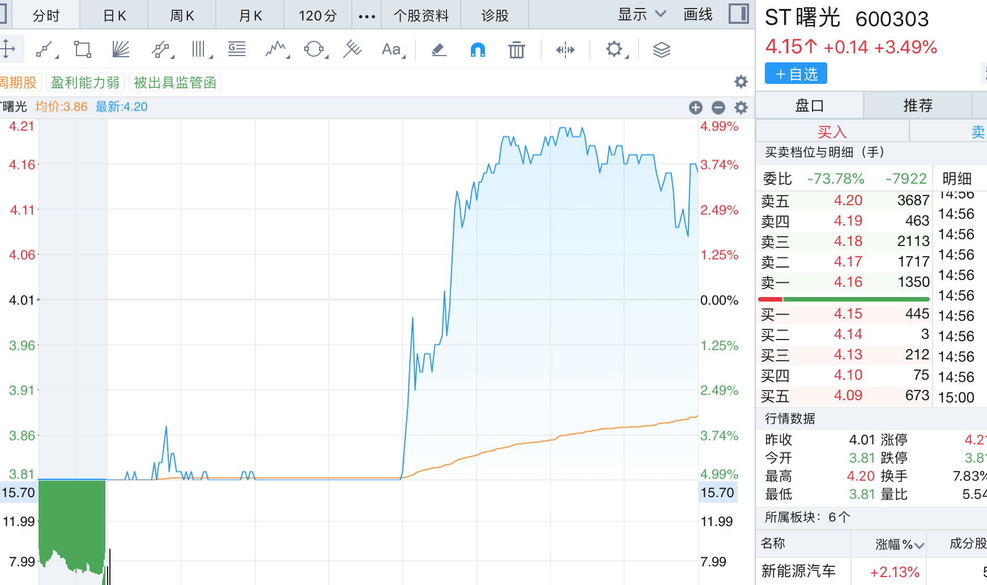Choose the fan lines drawing tool
Screen dimensions: 987x585
coord(121,50)
